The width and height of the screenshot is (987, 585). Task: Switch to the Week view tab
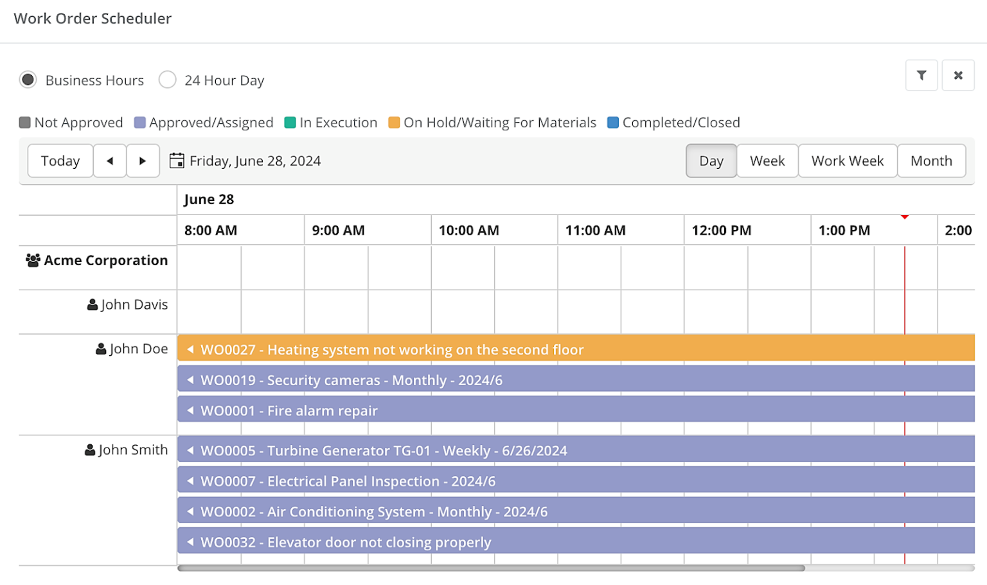[x=767, y=161]
